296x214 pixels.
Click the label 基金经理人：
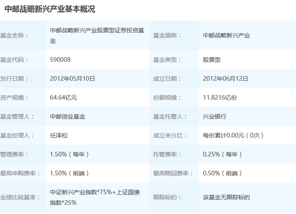click(17, 135)
